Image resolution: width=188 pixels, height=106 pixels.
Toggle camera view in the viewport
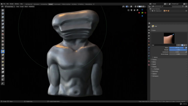pyautogui.click(x=131, y=10)
